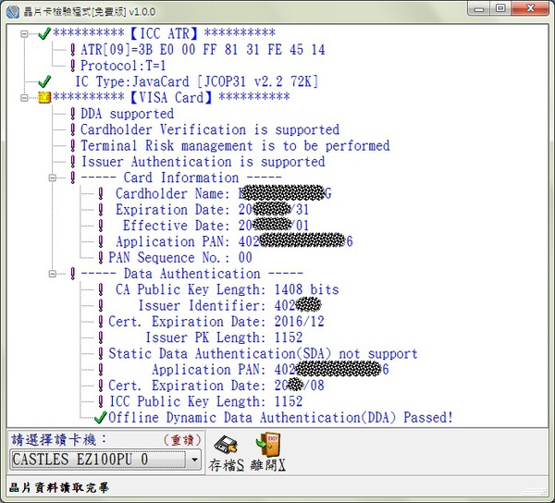Click the app icon in title bar
The height and width of the screenshot is (503, 555).
(13, 11)
